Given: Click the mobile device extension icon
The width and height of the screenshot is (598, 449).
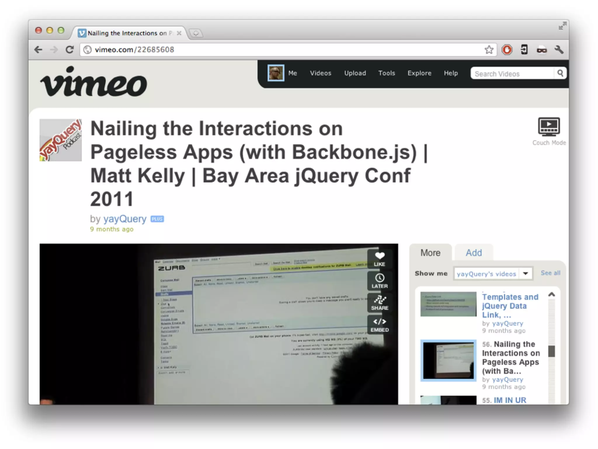Looking at the screenshot, I should 524,50.
